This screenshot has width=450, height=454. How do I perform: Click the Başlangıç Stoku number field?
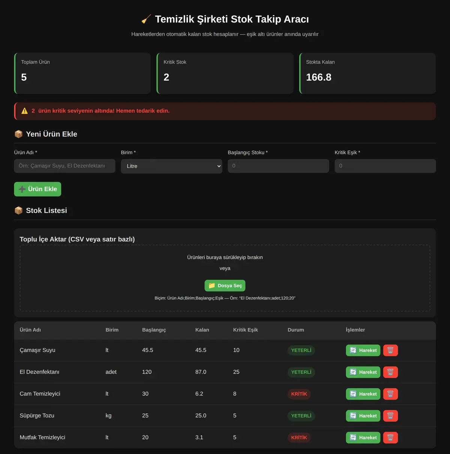[x=278, y=166]
